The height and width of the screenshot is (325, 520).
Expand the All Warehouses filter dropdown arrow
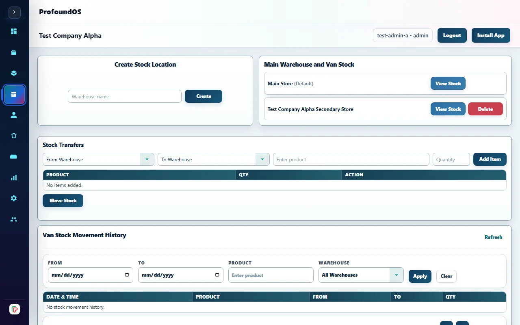(396, 275)
